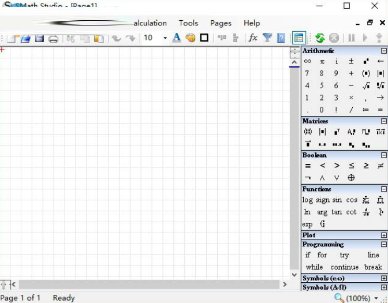
Task: Toggle the border square toolbar button
Action: point(204,38)
